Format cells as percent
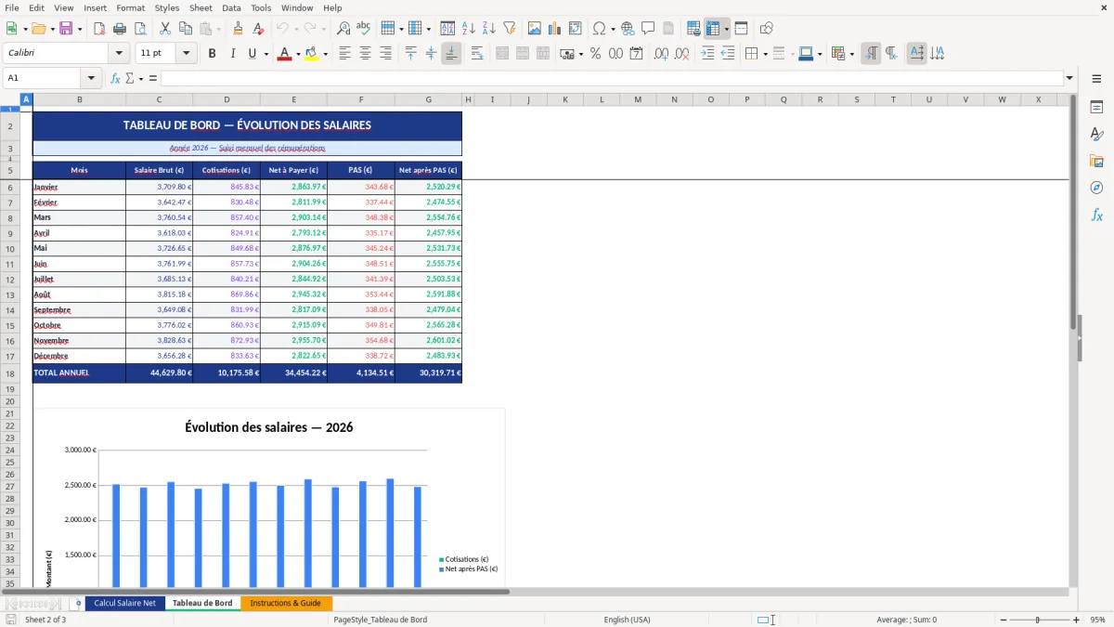Viewport: 1114px width, 627px height. [596, 54]
